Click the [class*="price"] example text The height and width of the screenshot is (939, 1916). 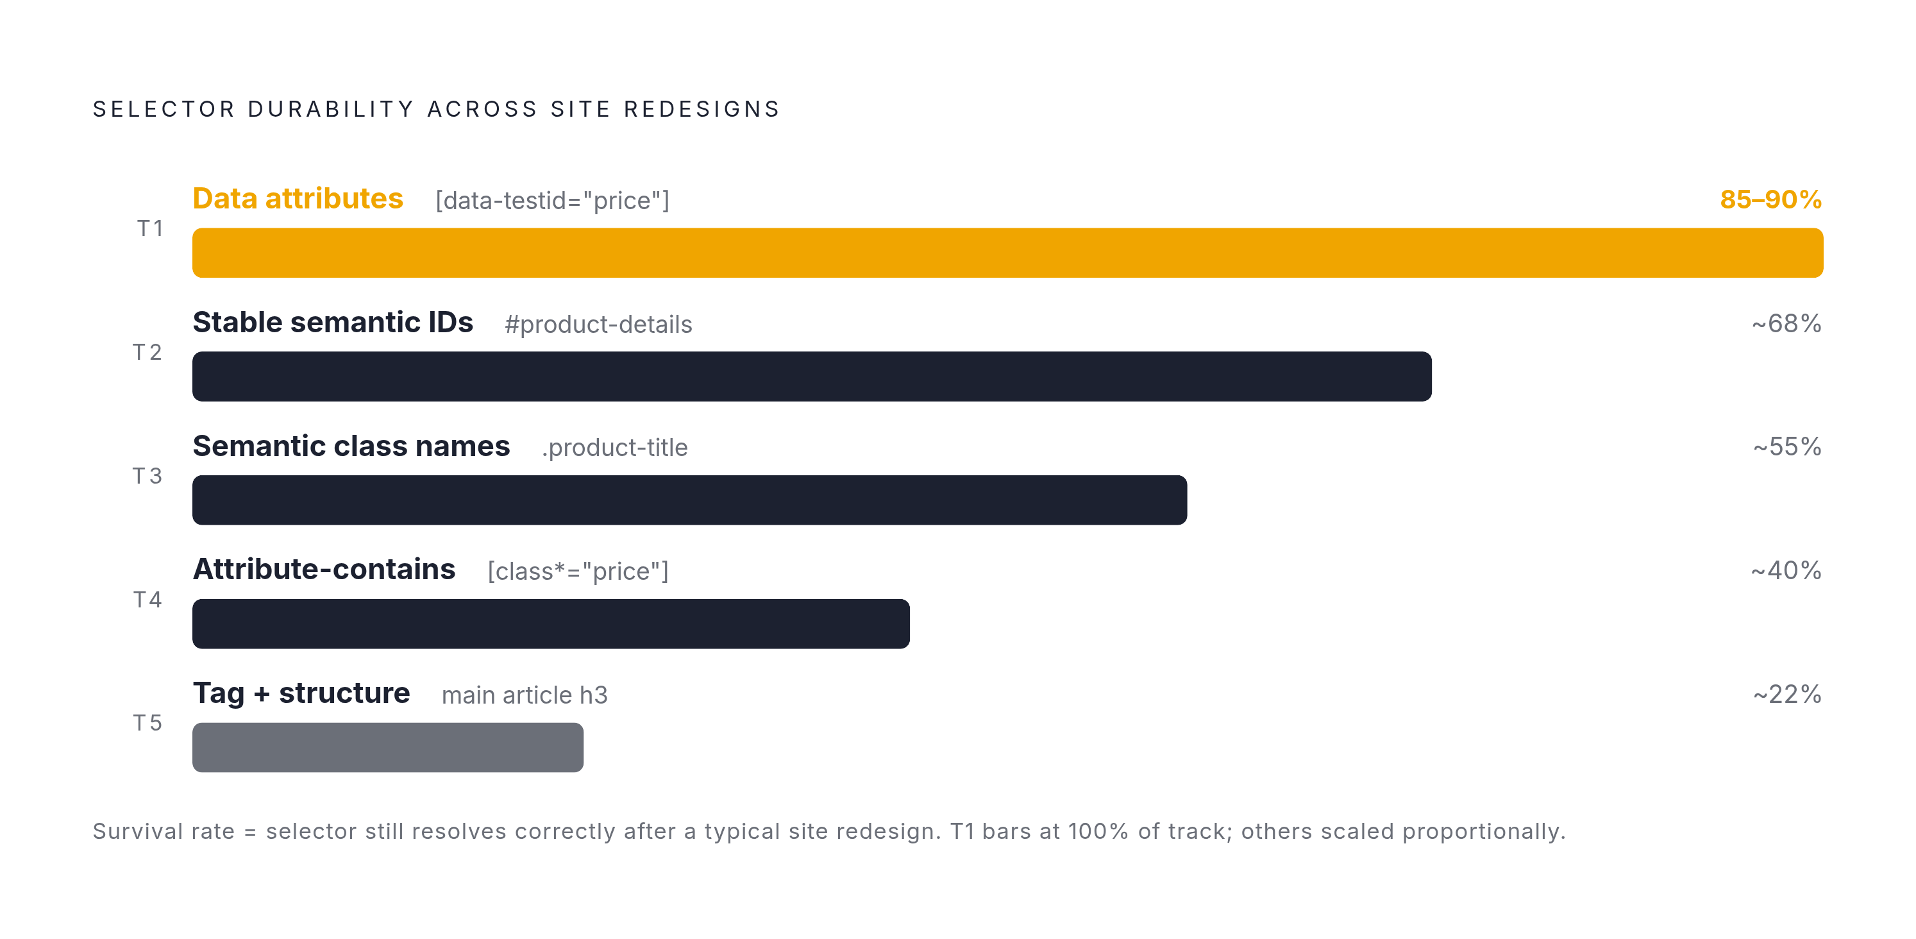[578, 571]
